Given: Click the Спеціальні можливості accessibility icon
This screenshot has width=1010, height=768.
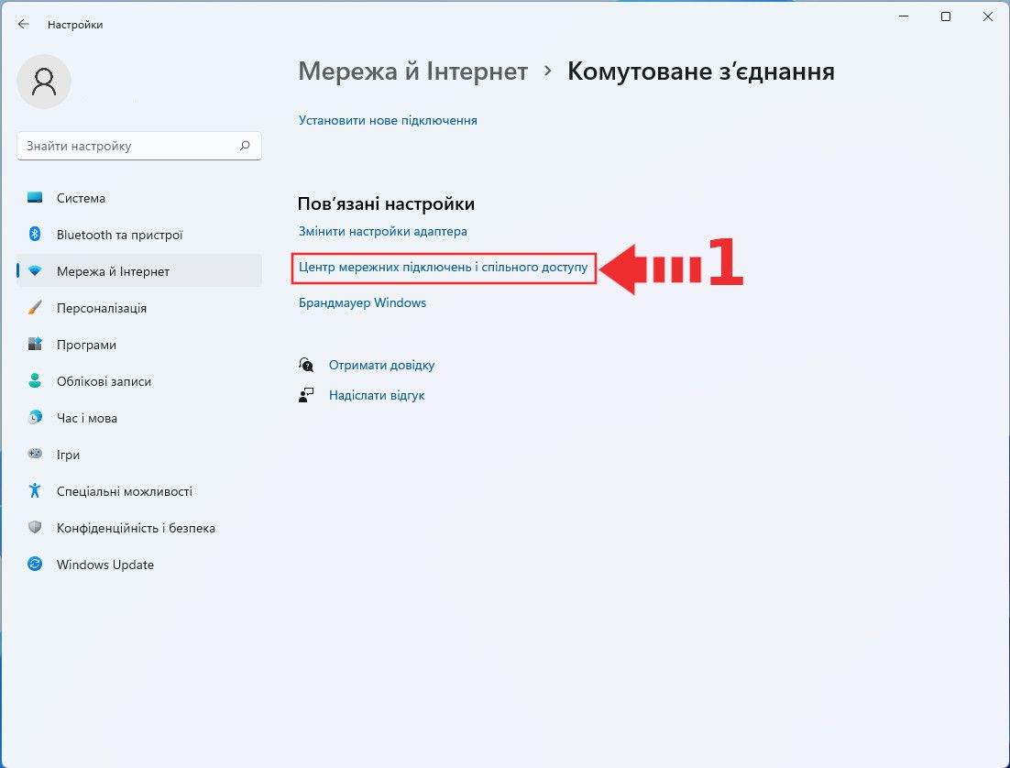Looking at the screenshot, I should point(35,490).
